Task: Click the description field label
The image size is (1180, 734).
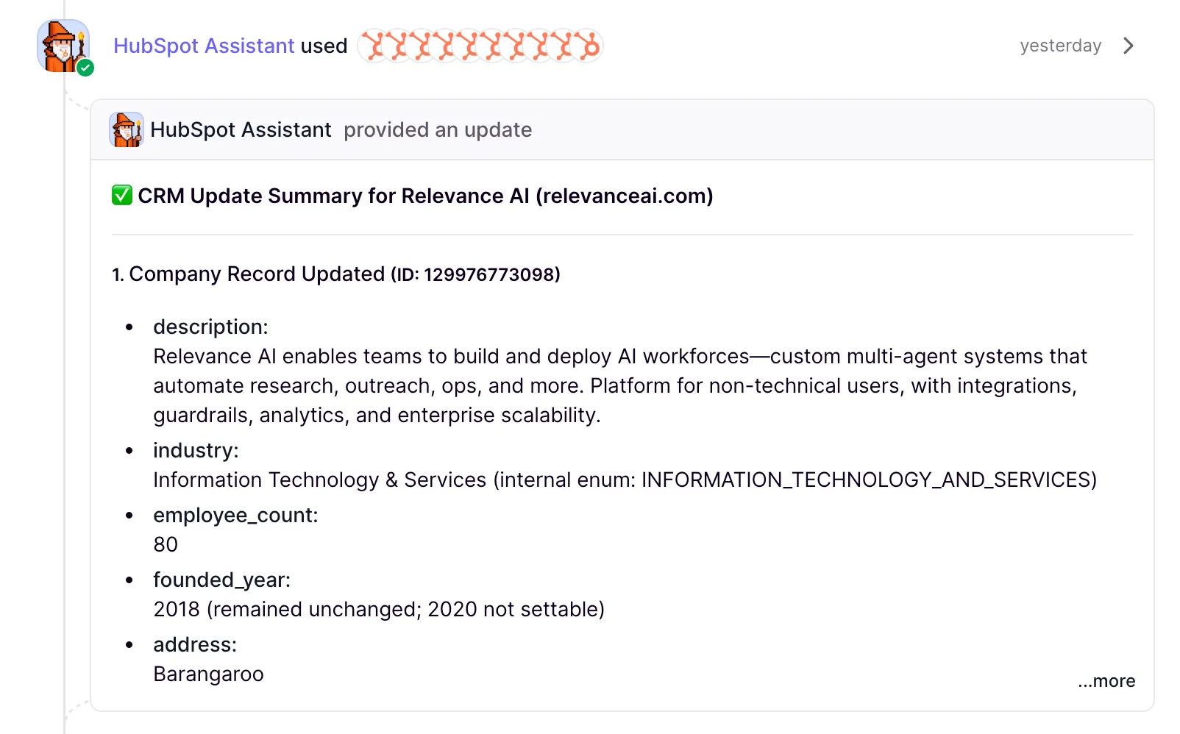Action: pyautogui.click(x=210, y=327)
